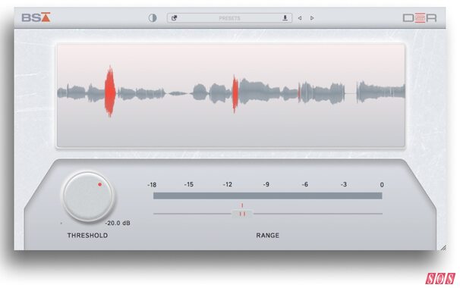
Task: Click the resize grip at bottom-right corner
Action: (x=443, y=248)
